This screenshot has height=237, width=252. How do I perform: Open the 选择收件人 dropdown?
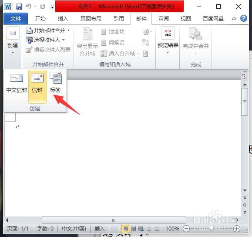[x=45, y=40]
